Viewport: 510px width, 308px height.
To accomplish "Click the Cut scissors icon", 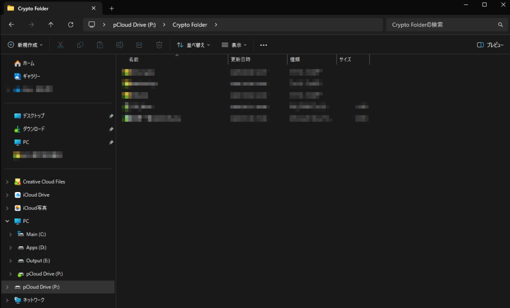I will [60, 45].
